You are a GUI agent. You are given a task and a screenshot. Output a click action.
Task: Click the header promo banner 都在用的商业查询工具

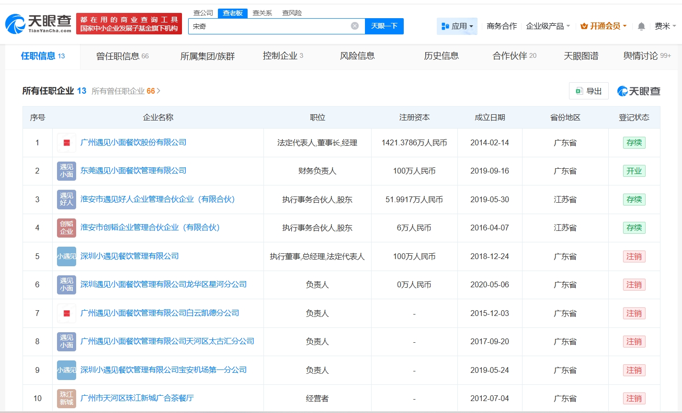pos(129,24)
